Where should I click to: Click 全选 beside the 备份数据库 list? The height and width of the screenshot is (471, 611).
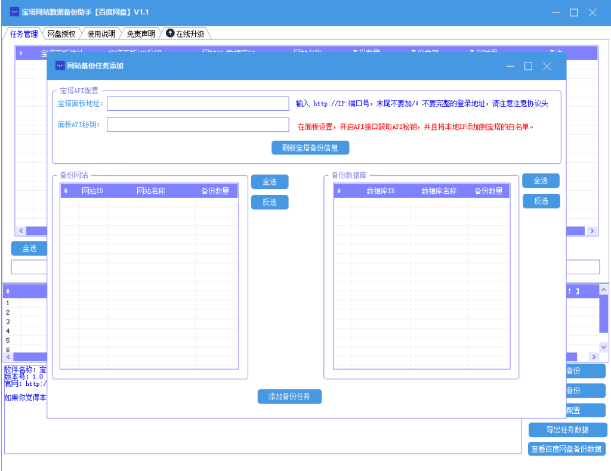(x=541, y=181)
